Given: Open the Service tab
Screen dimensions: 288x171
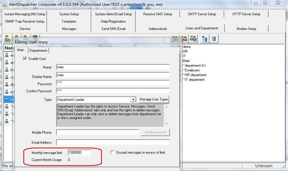Looking at the screenshot, I should [25, 29].
